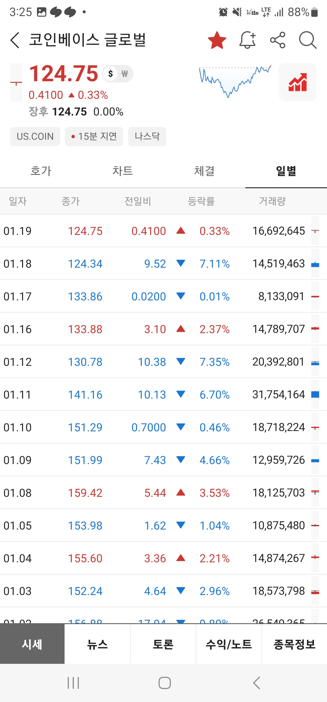The height and width of the screenshot is (702, 327).
Task: Open the 시세 bottom tab
Action: (32, 644)
